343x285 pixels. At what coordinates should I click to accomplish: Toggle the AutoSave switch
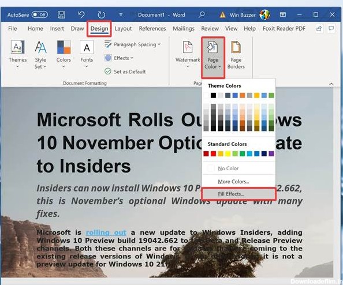click(x=40, y=14)
